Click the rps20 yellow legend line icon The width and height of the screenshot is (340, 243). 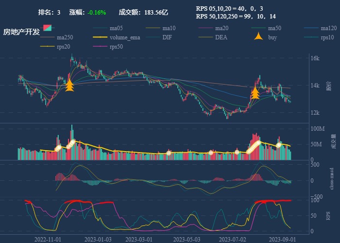click(x=48, y=47)
